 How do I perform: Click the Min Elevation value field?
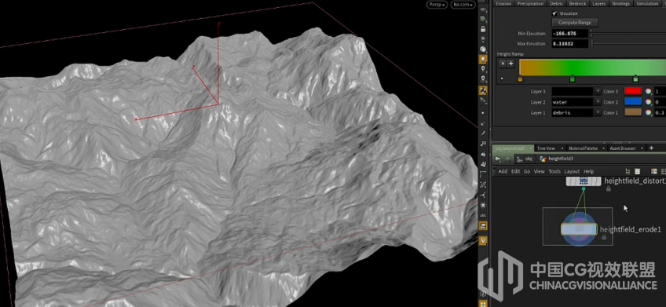click(570, 33)
